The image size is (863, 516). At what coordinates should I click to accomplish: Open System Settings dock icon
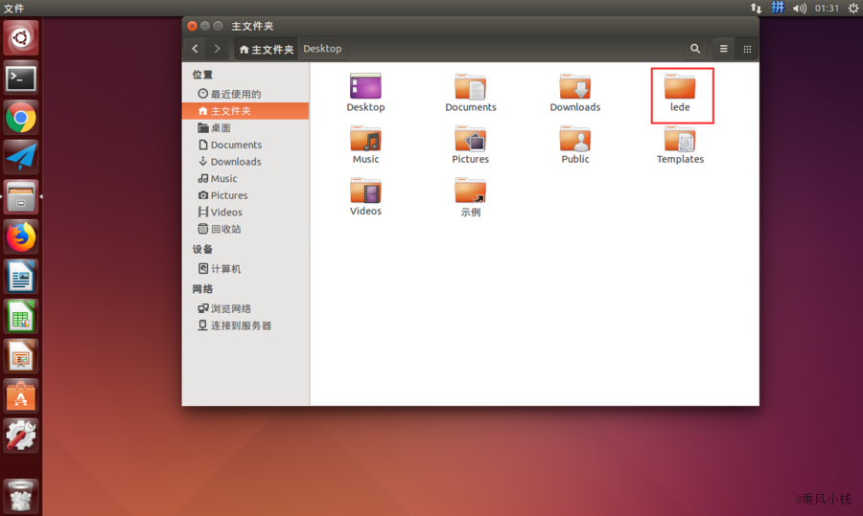pos(21,436)
